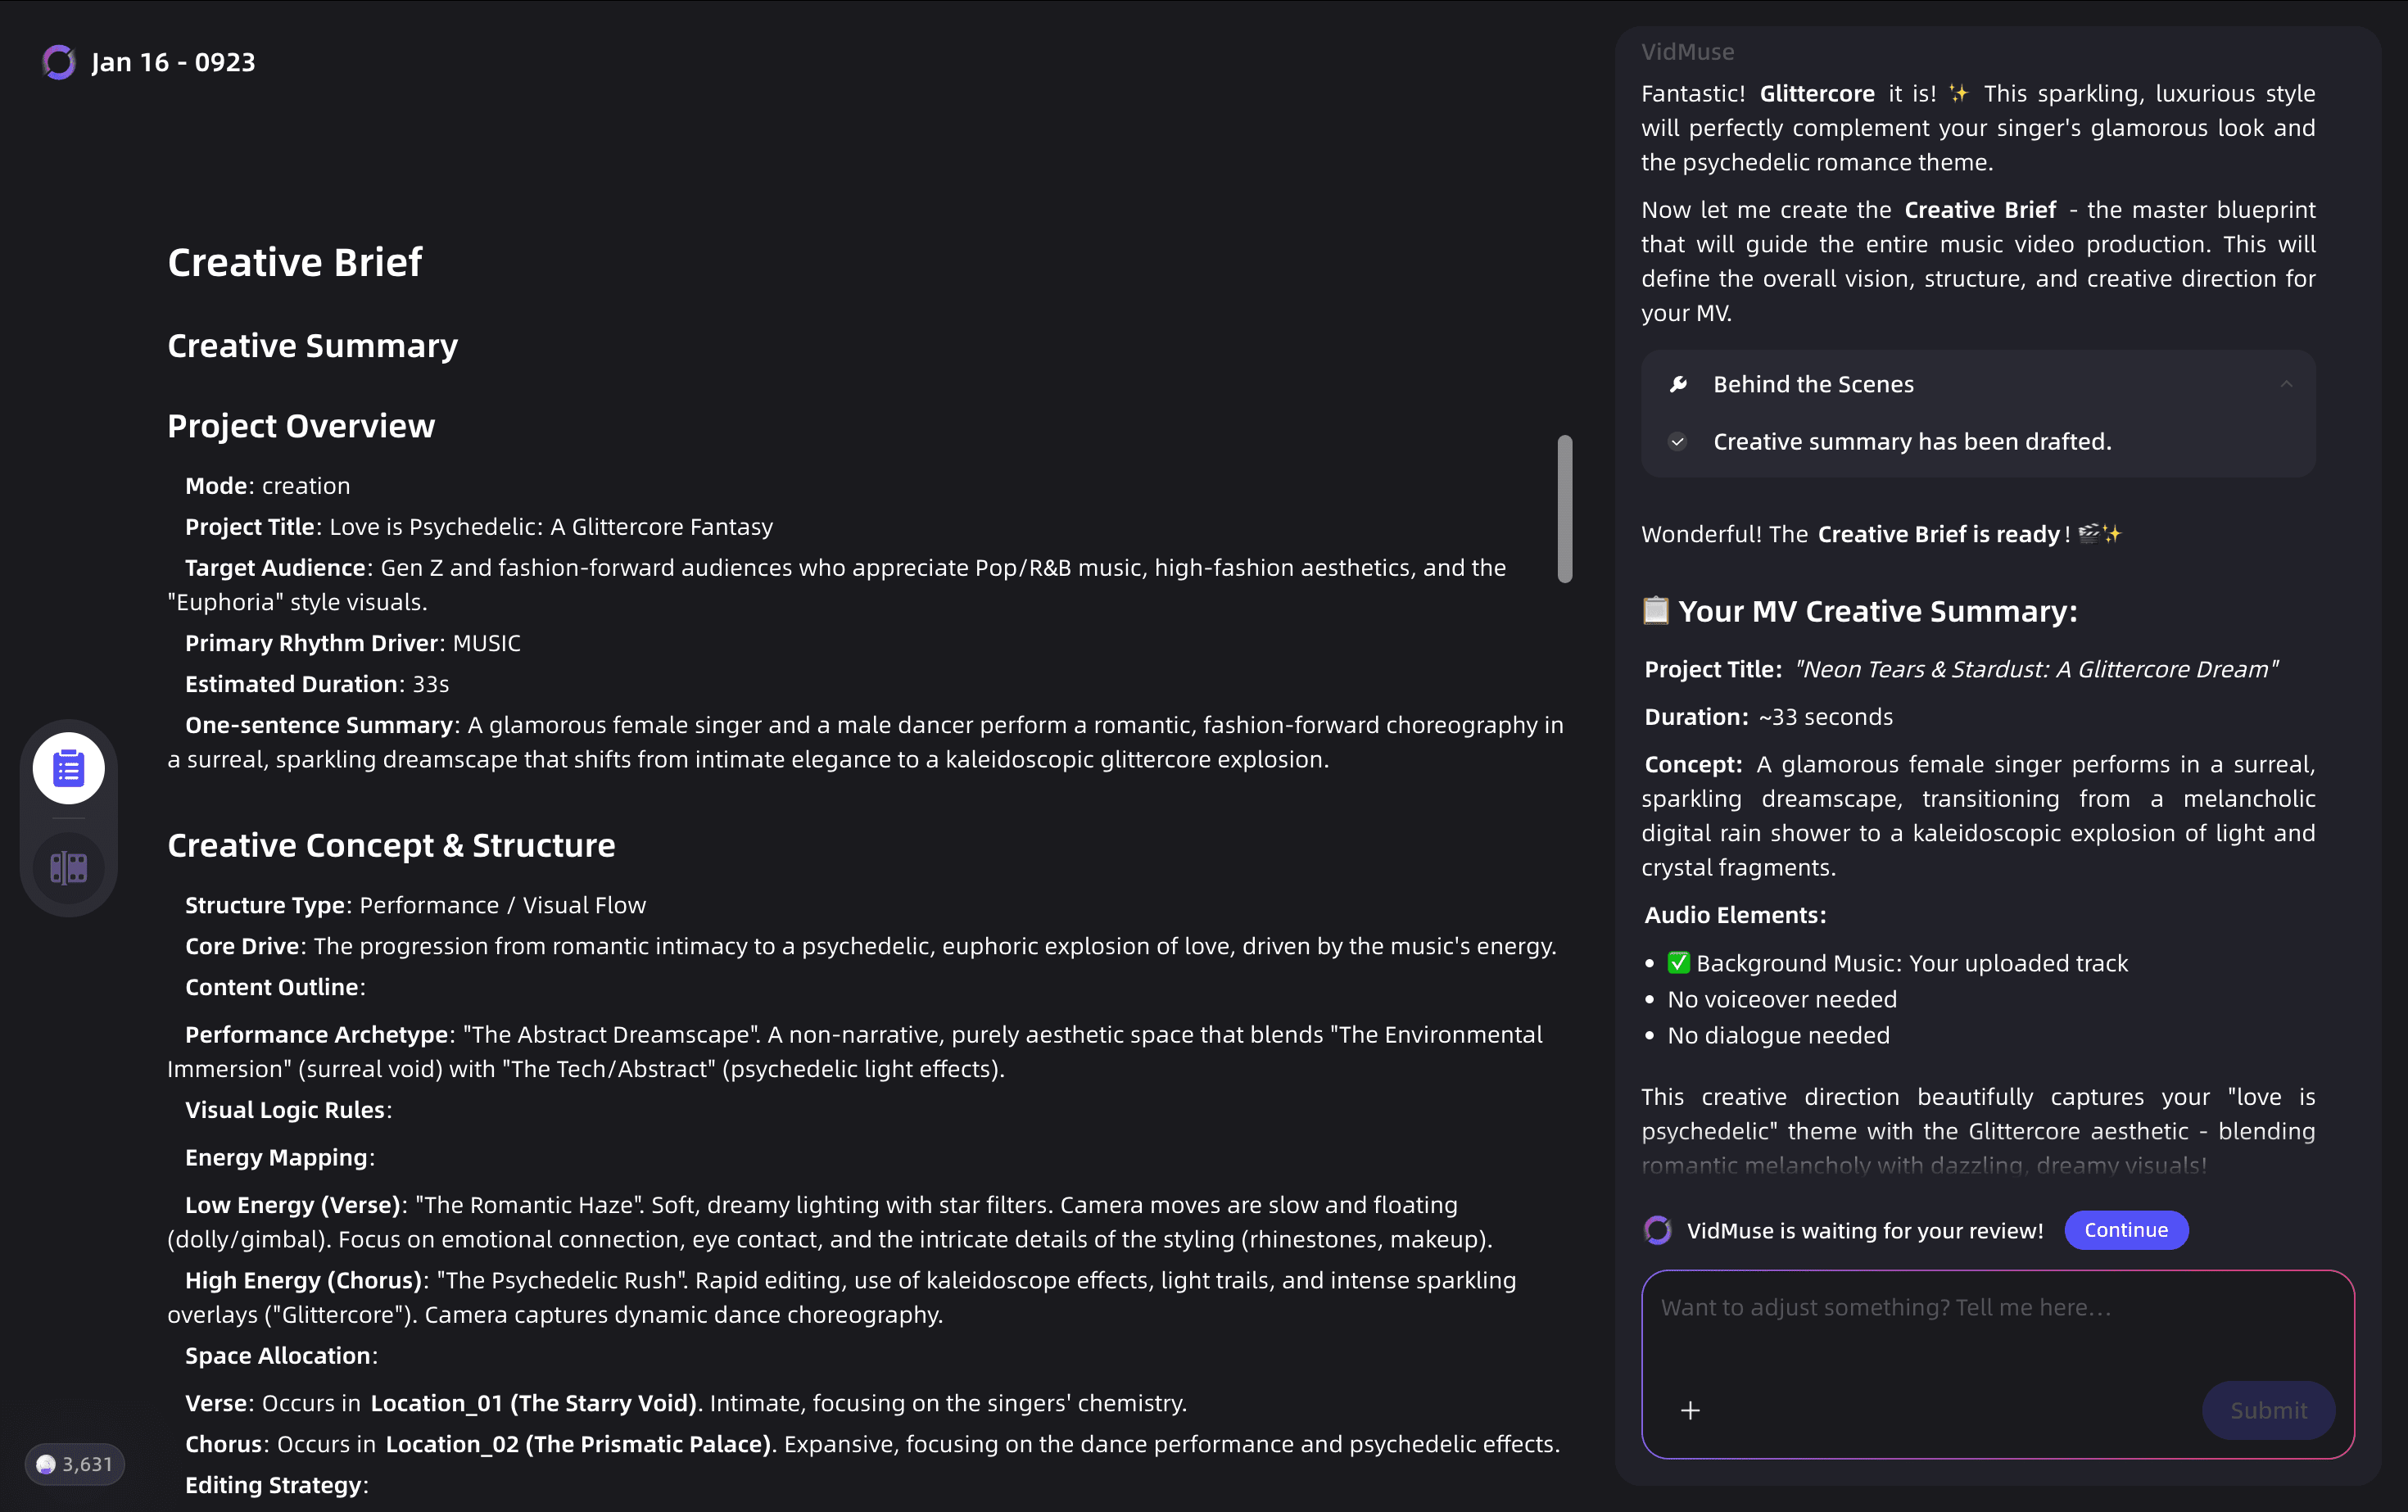Switch to the storyboard film-strip sidebar view
This screenshot has width=2408, height=1512.
pos(69,867)
